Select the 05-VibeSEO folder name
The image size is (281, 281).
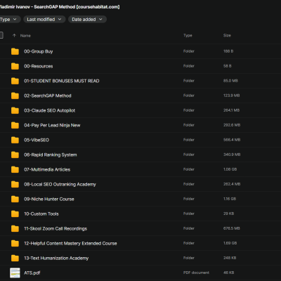click(x=37, y=140)
